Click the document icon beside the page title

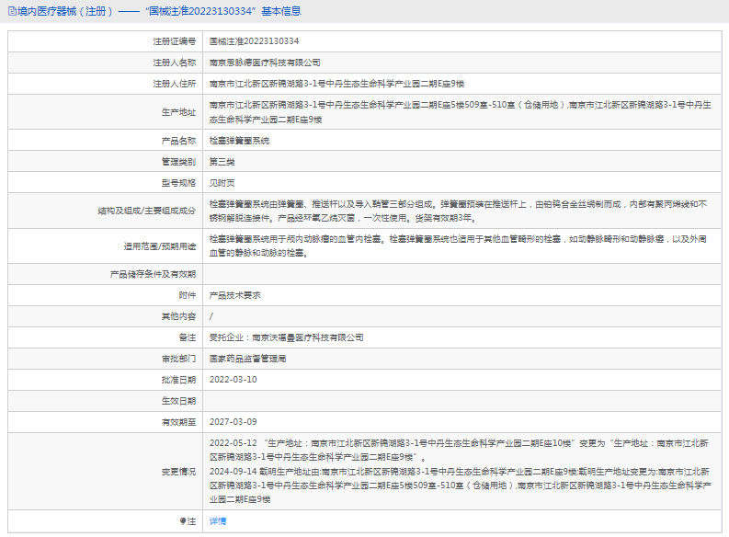pos(12,11)
